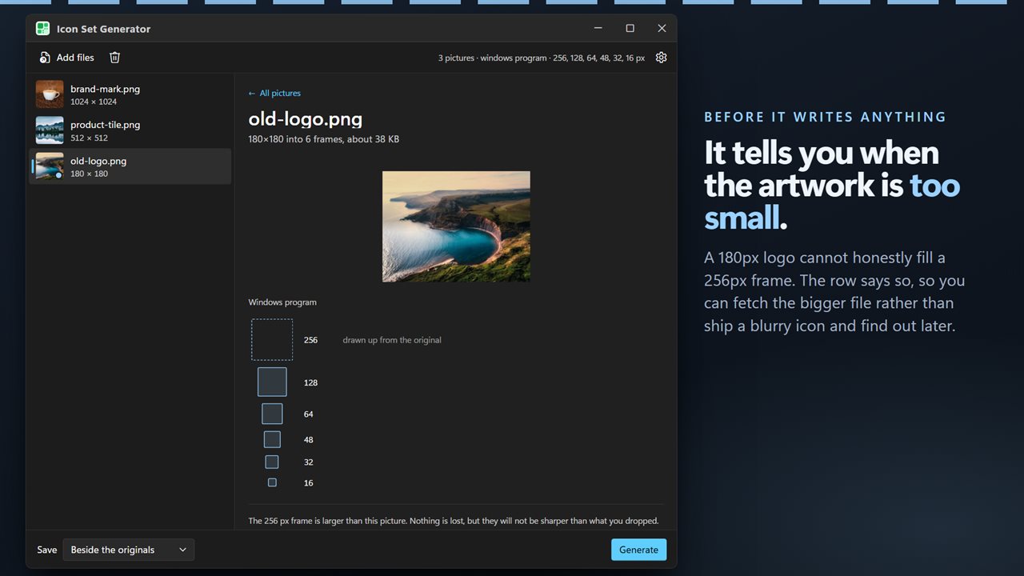
Task: Select the brand-mark.png coffee thumbnail
Action: click(x=50, y=94)
